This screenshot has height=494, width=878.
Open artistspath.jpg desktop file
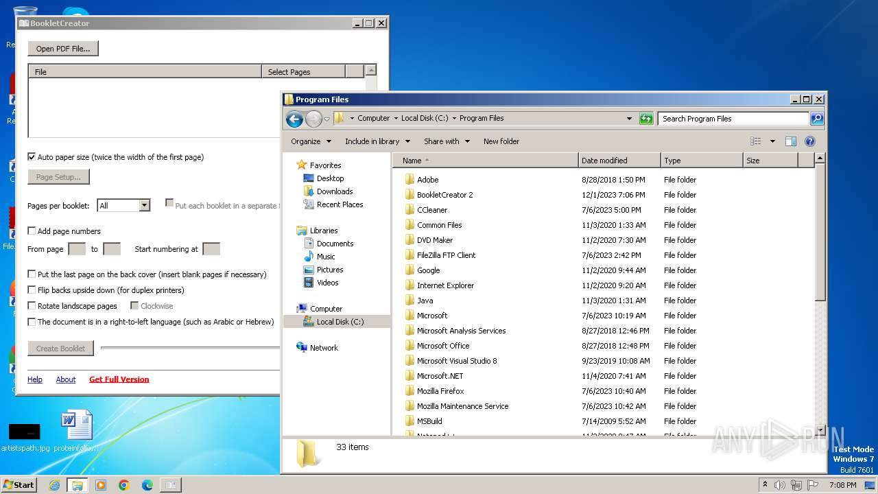25,436
